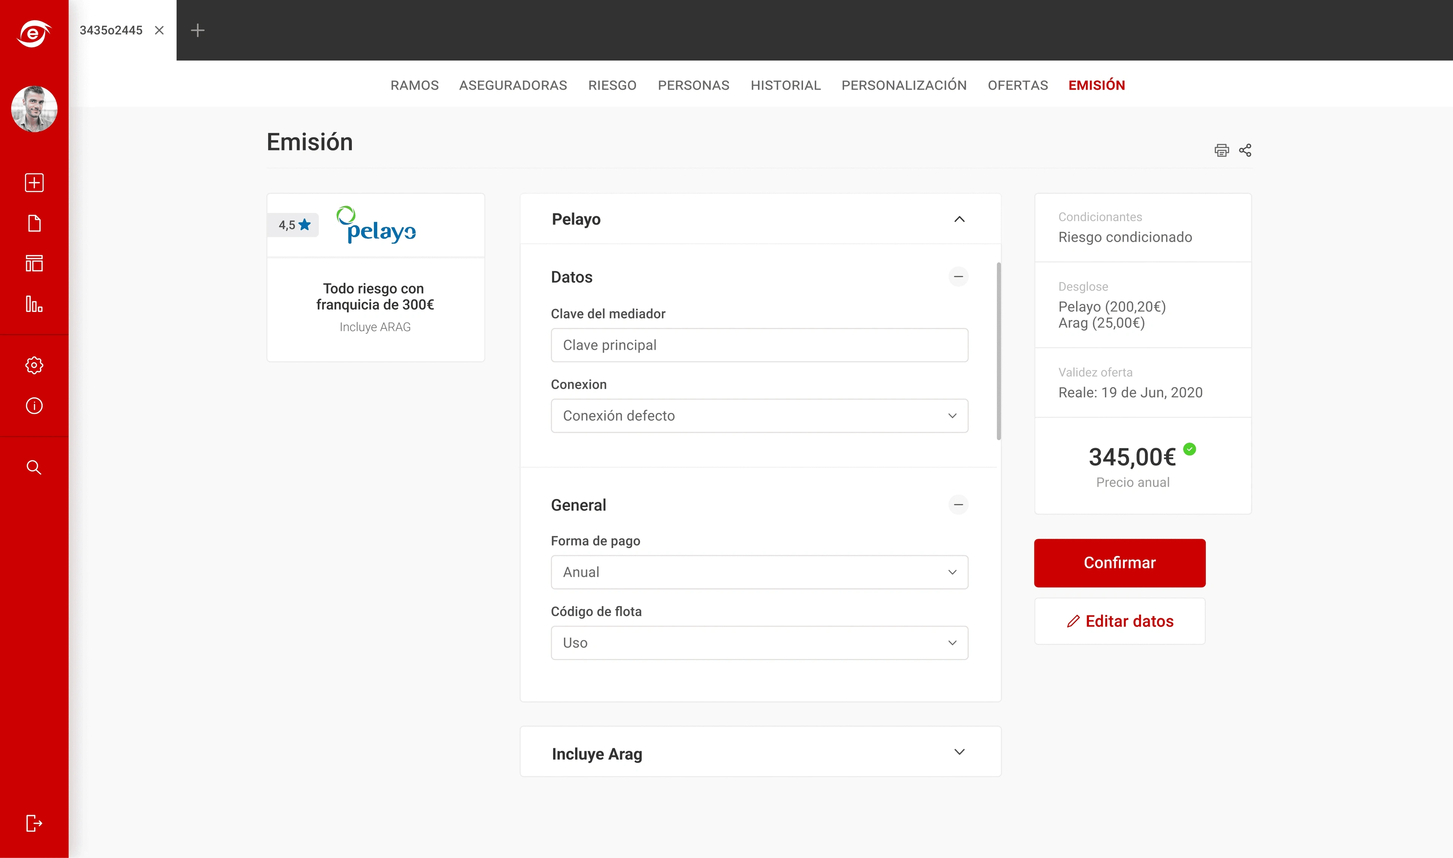Image resolution: width=1453 pixels, height=858 pixels.
Task: Click 'Arag (25,00€)' desglose text
Action: (1101, 322)
